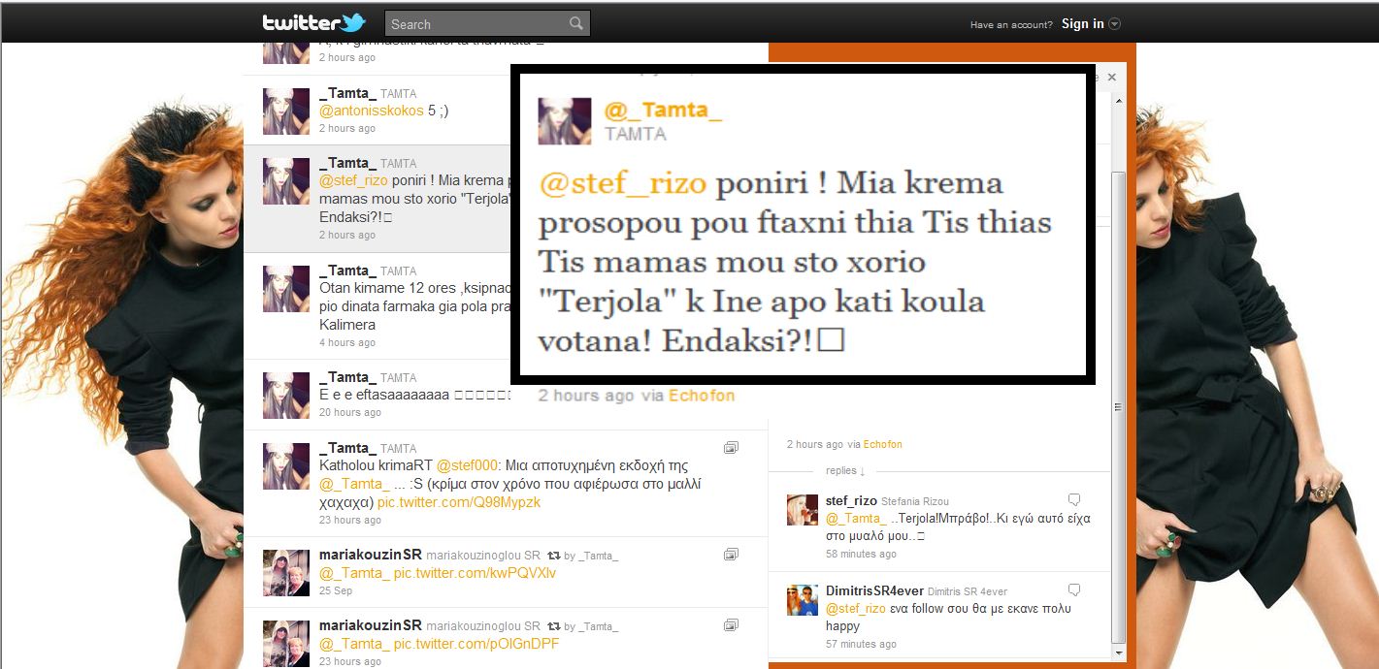Click the '25 Sep' timestamp
The image size is (1379, 669).
[336, 590]
